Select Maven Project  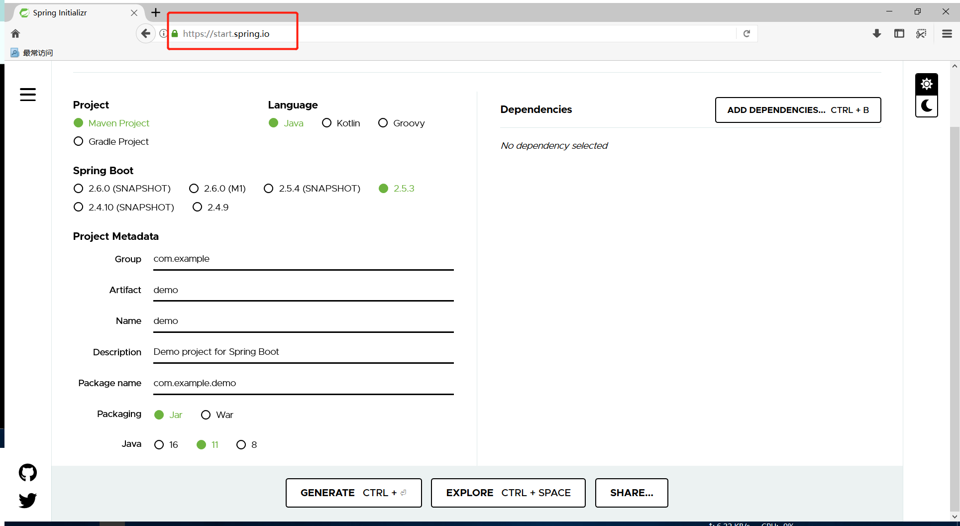(x=111, y=123)
